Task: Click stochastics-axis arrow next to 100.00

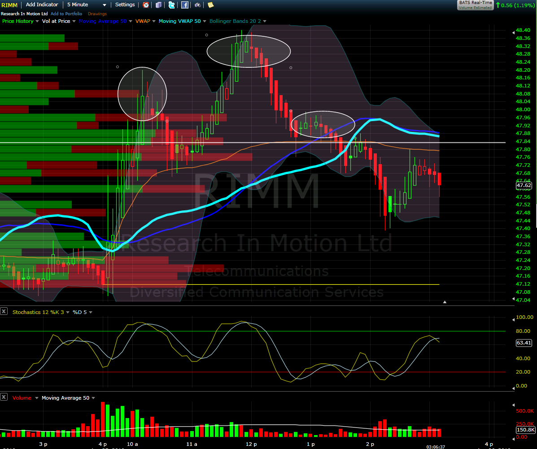Action: click(513, 319)
